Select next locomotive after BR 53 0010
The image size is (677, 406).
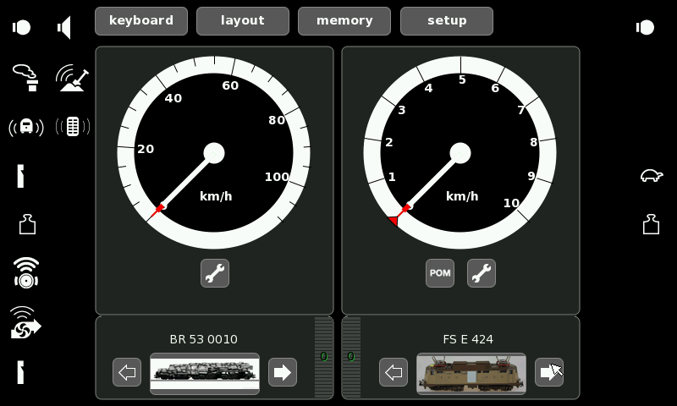point(283,372)
